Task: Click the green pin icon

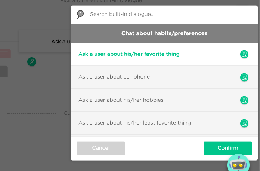Action: pyautogui.click(x=32, y=62)
